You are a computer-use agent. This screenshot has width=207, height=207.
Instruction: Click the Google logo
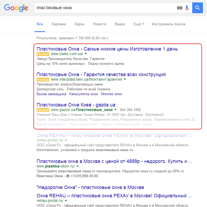16,8
